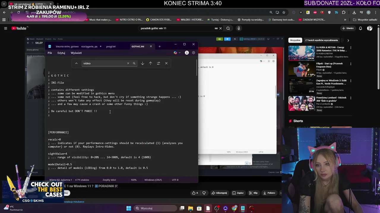Find previous match with up arrow
The height and width of the screenshot is (213, 380).
(151, 63)
